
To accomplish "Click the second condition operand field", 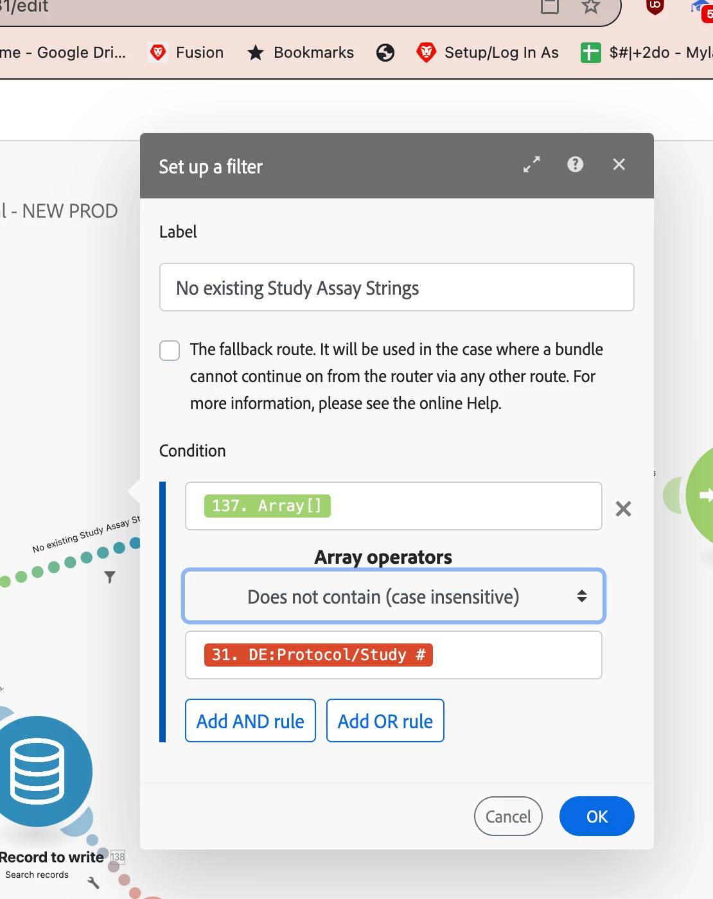I will click(394, 655).
